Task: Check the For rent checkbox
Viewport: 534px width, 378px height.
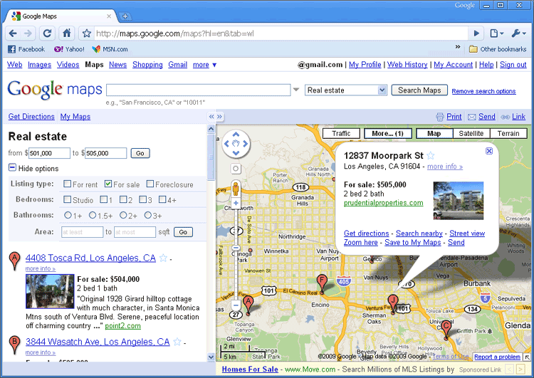Action: coord(68,184)
